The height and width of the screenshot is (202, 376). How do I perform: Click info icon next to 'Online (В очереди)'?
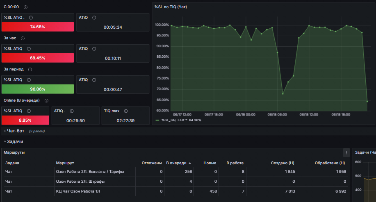coord(46,101)
